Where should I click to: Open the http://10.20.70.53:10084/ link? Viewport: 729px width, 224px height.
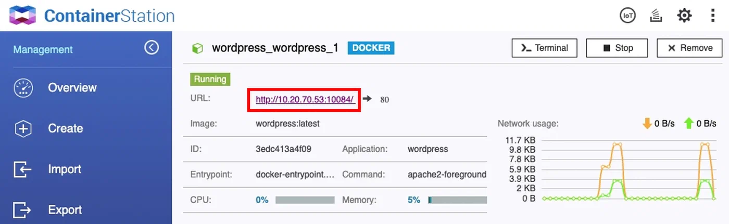pyautogui.click(x=306, y=99)
